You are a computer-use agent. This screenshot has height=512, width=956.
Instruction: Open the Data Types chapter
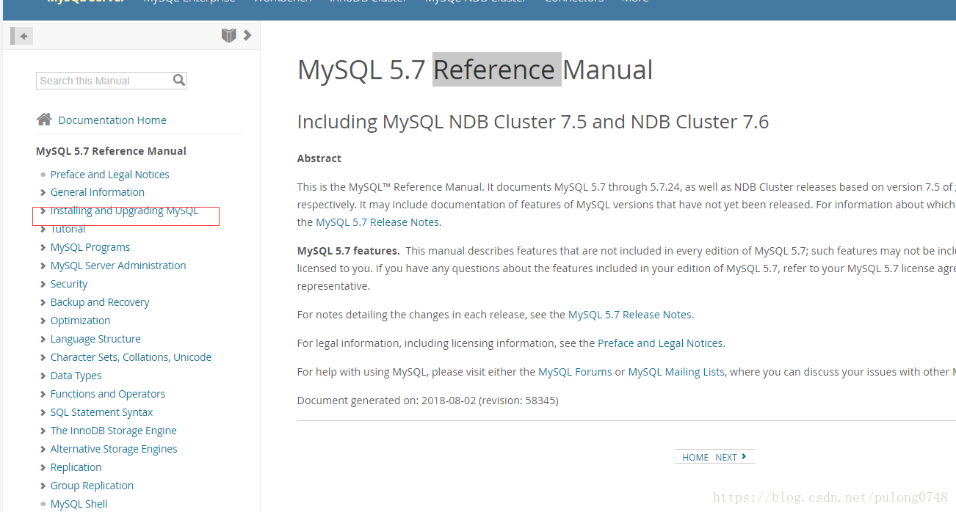click(76, 376)
